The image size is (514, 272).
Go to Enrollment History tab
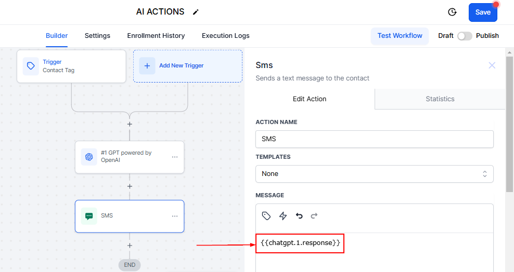click(156, 36)
